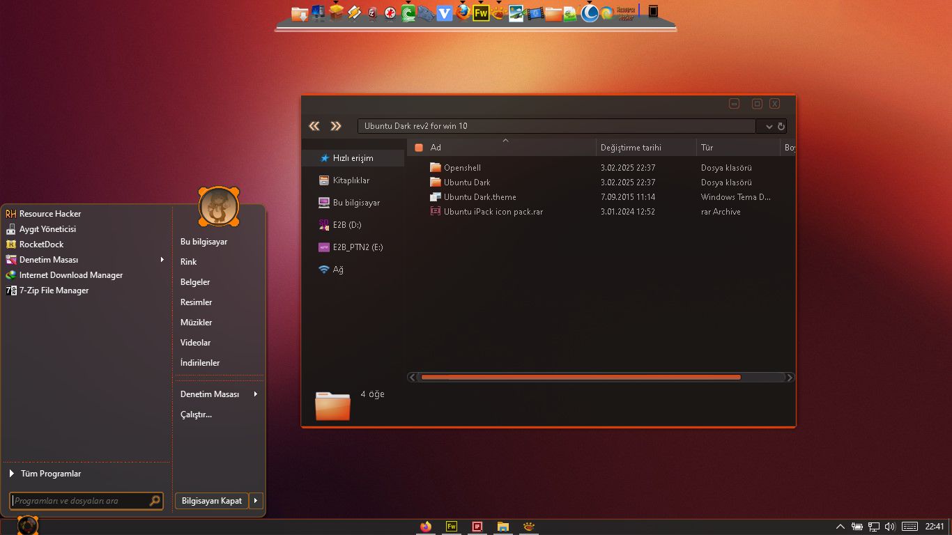
Task: Open Fireworks from the taskbar
Action: coord(451,527)
